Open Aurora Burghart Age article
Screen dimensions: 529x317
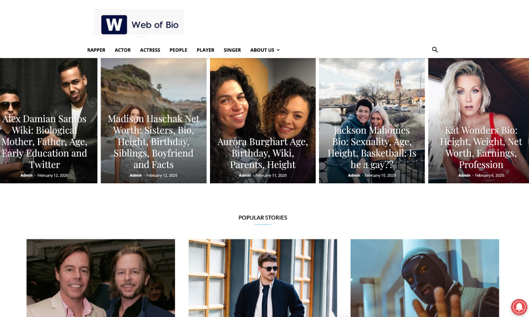click(262, 153)
